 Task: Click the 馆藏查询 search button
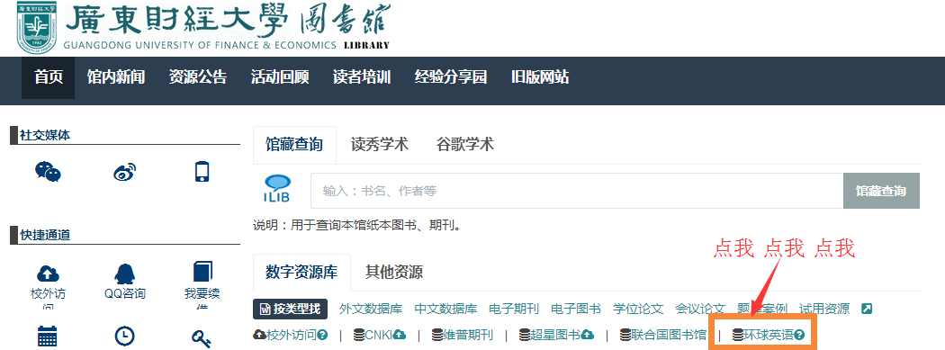[881, 191]
